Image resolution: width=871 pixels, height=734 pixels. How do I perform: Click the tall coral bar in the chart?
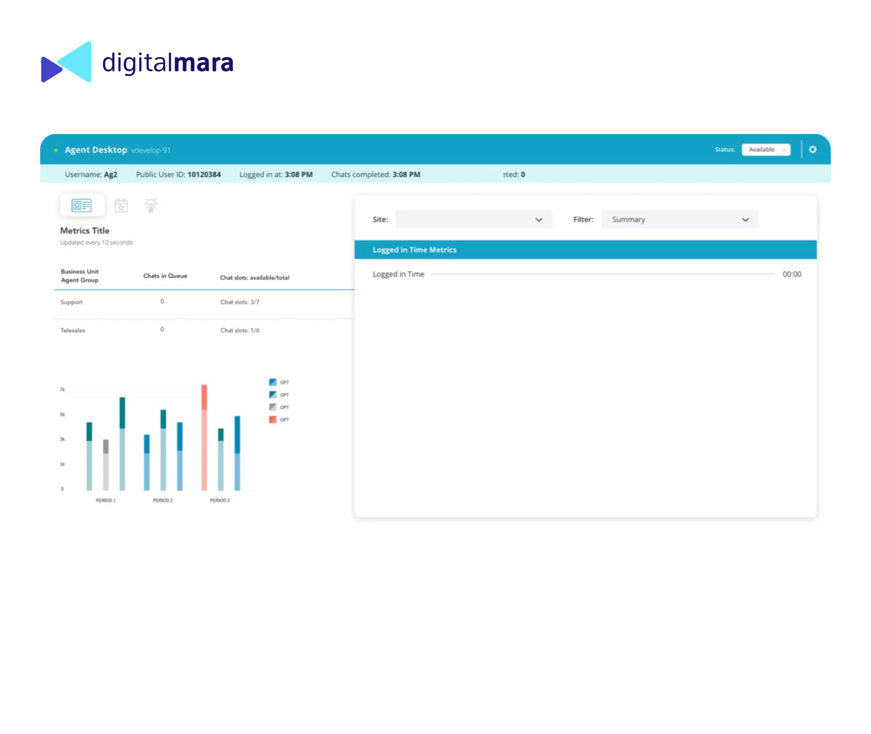204,438
